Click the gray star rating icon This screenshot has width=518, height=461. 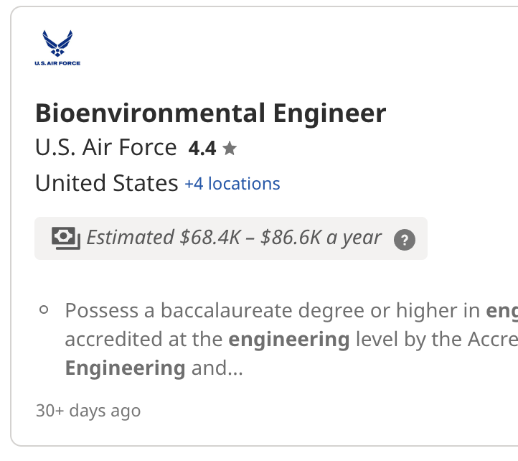[230, 149]
